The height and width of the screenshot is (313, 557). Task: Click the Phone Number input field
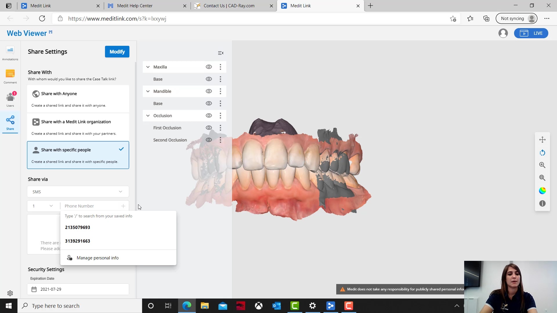[x=91, y=206]
